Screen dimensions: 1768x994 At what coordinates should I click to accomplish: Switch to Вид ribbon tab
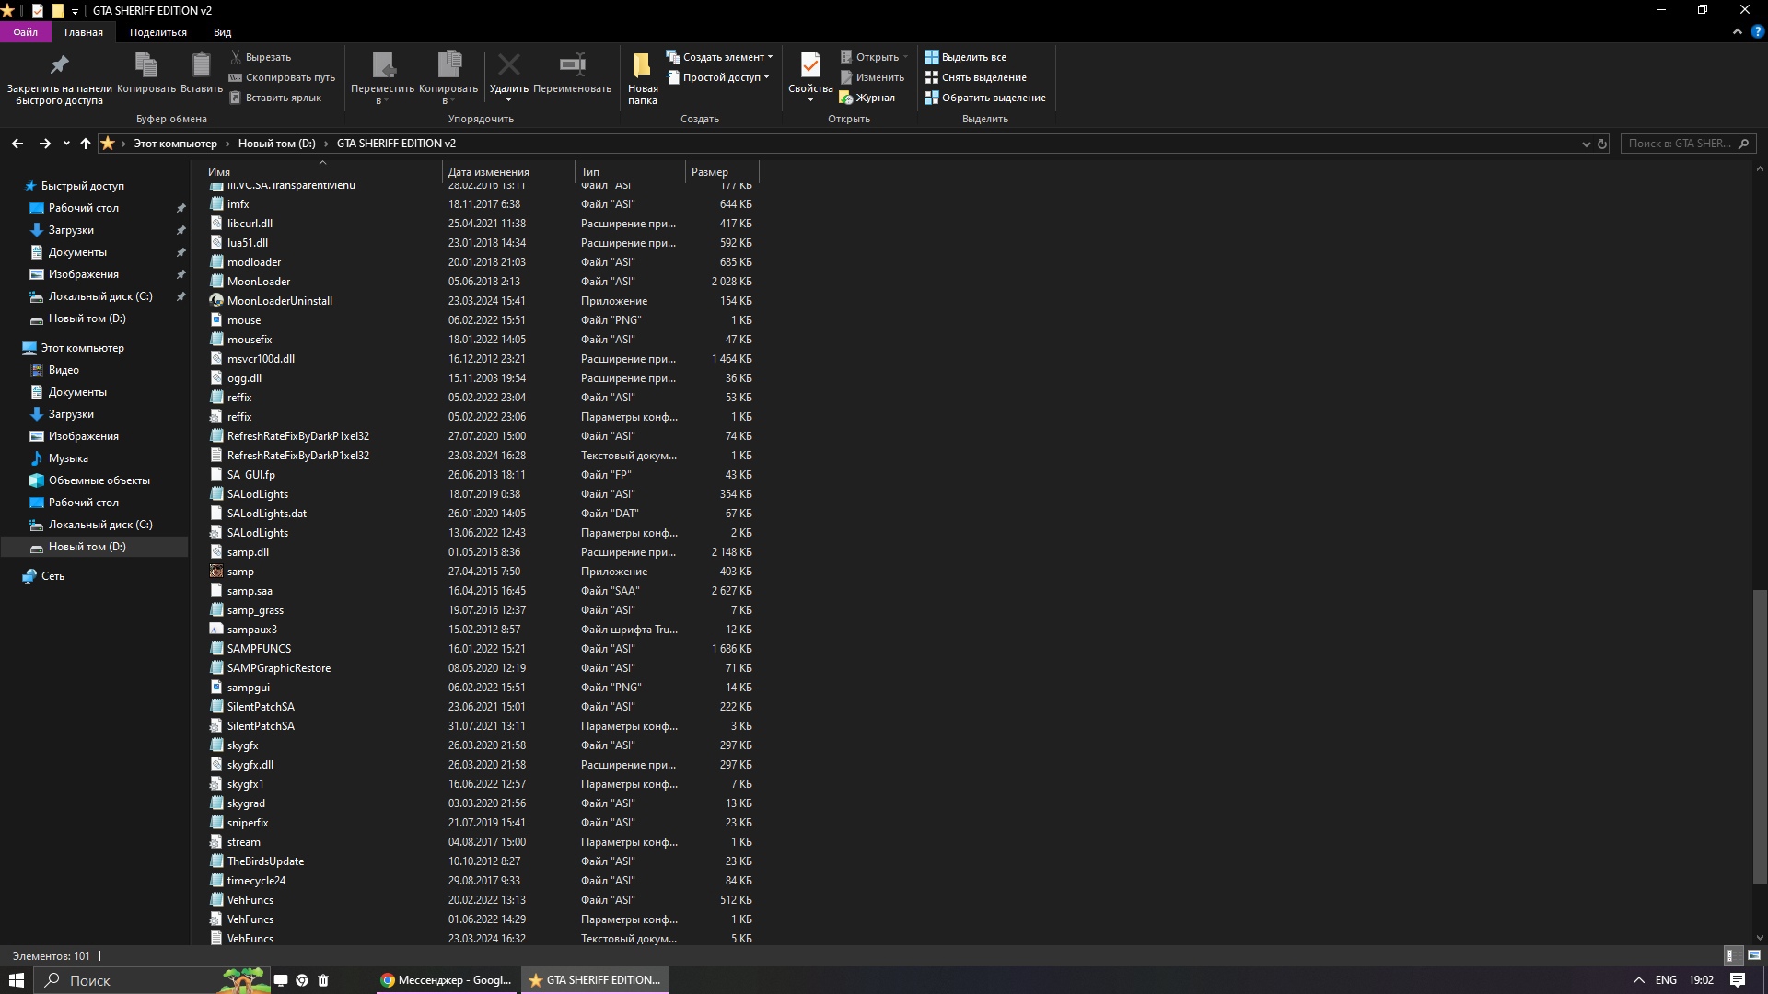[223, 32]
